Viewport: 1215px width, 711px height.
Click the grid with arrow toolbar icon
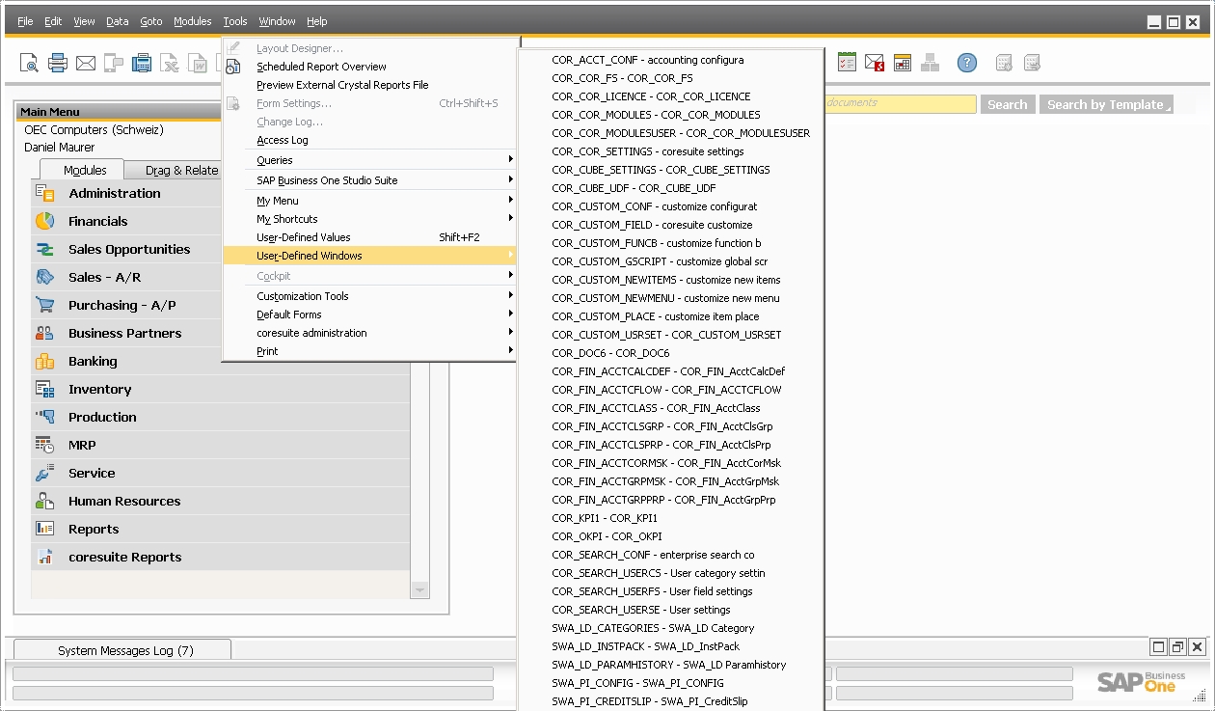(1032, 63)
